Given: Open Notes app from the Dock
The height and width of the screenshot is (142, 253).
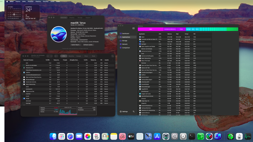Looking at the screenshot, I should point(114,136).
